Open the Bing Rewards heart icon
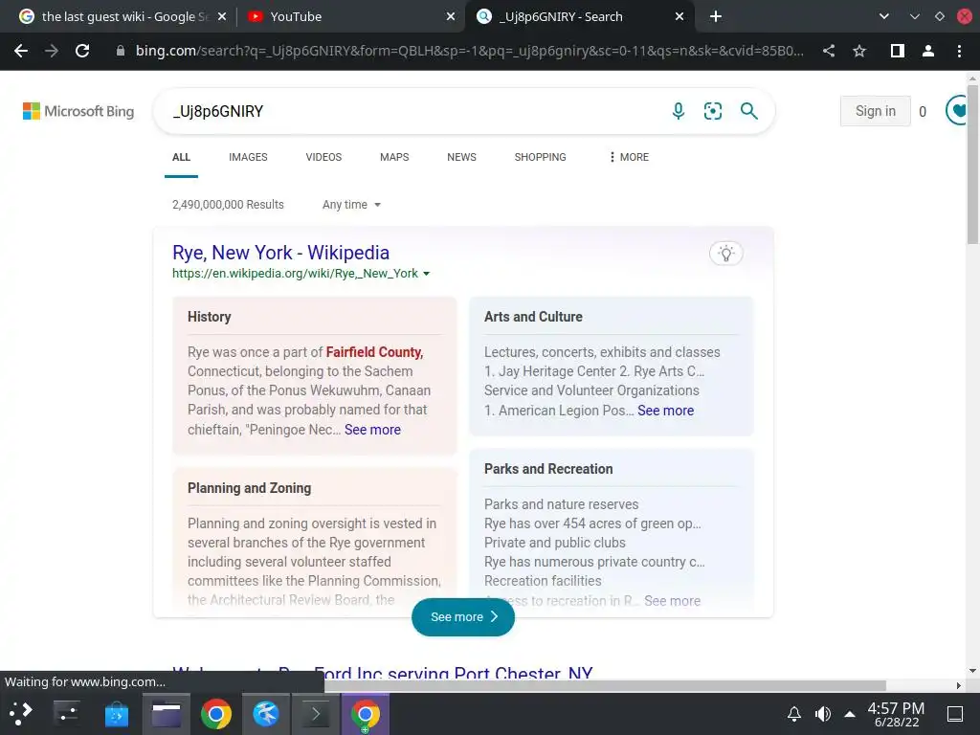This screenshot has width=980, height=735. [x=957, y=111]
